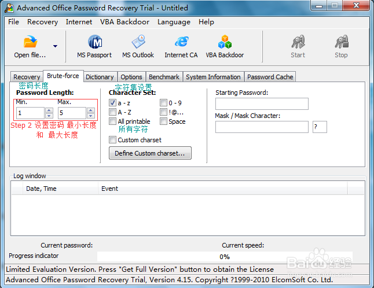Decrease the Min password length
374x288 pixels.
click(49, 116)
